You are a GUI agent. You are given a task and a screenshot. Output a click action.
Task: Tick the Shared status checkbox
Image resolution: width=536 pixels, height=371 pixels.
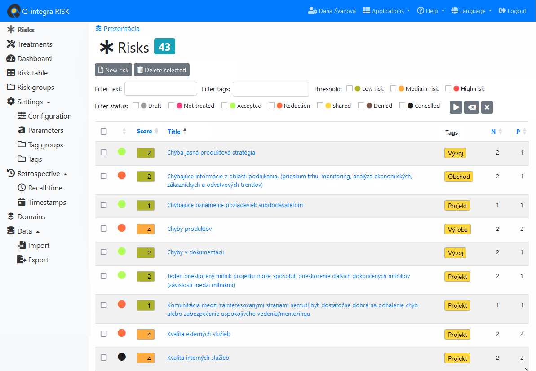pyautogui.click(x=320, y=105)
